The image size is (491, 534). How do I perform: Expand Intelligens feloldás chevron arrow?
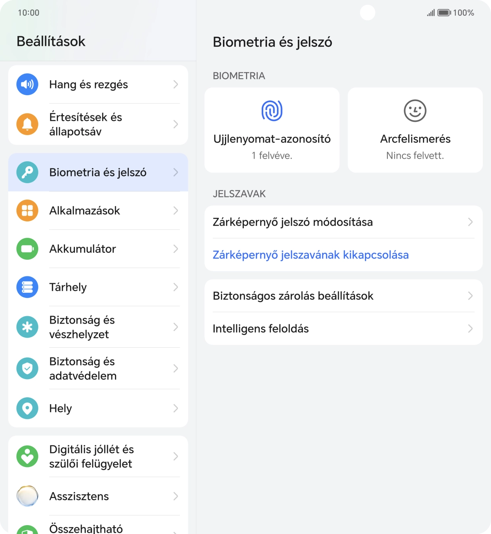pyautogui.click(x=470, y=329)
